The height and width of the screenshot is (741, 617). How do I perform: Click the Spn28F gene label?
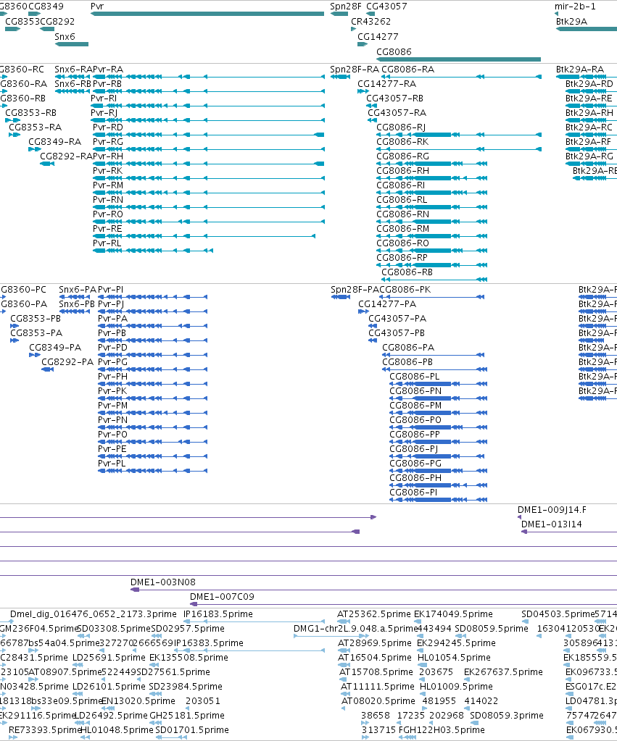(x=345, y=7)
